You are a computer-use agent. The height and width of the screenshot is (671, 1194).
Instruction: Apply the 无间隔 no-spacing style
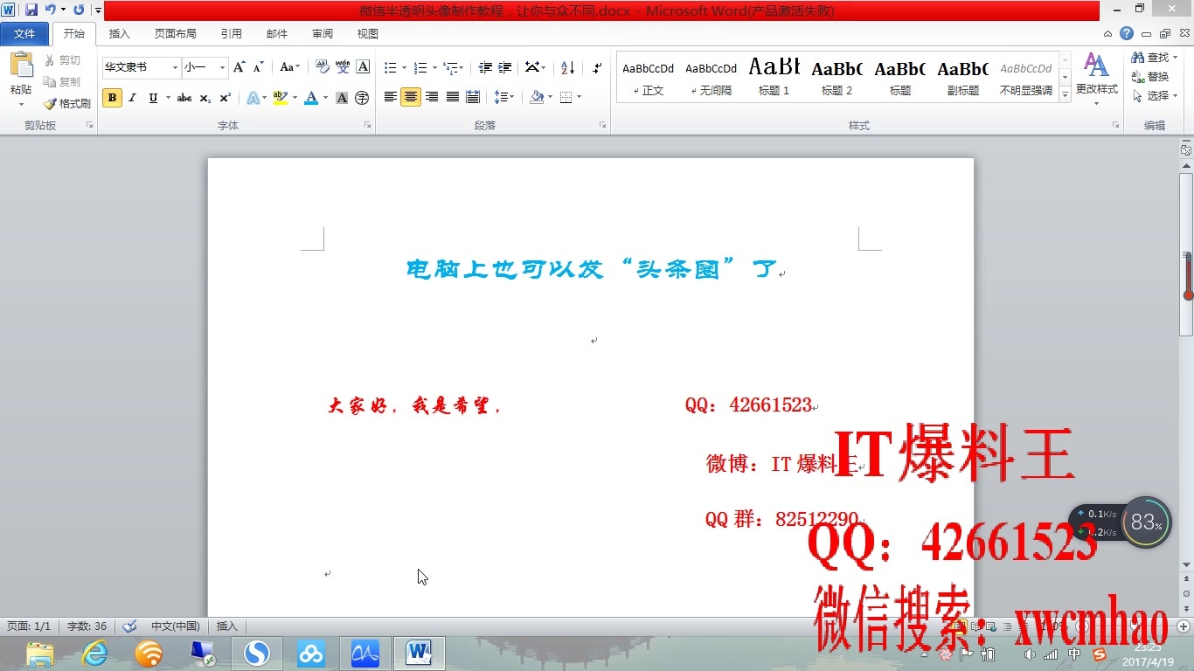712,77
